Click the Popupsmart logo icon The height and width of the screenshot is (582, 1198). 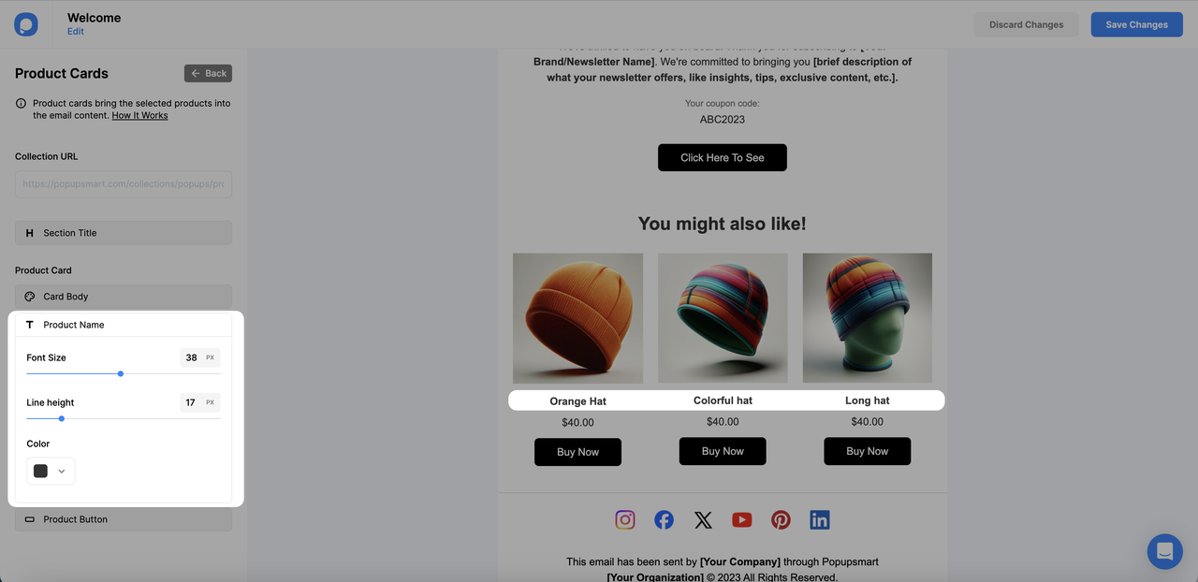tap(26, 24)
